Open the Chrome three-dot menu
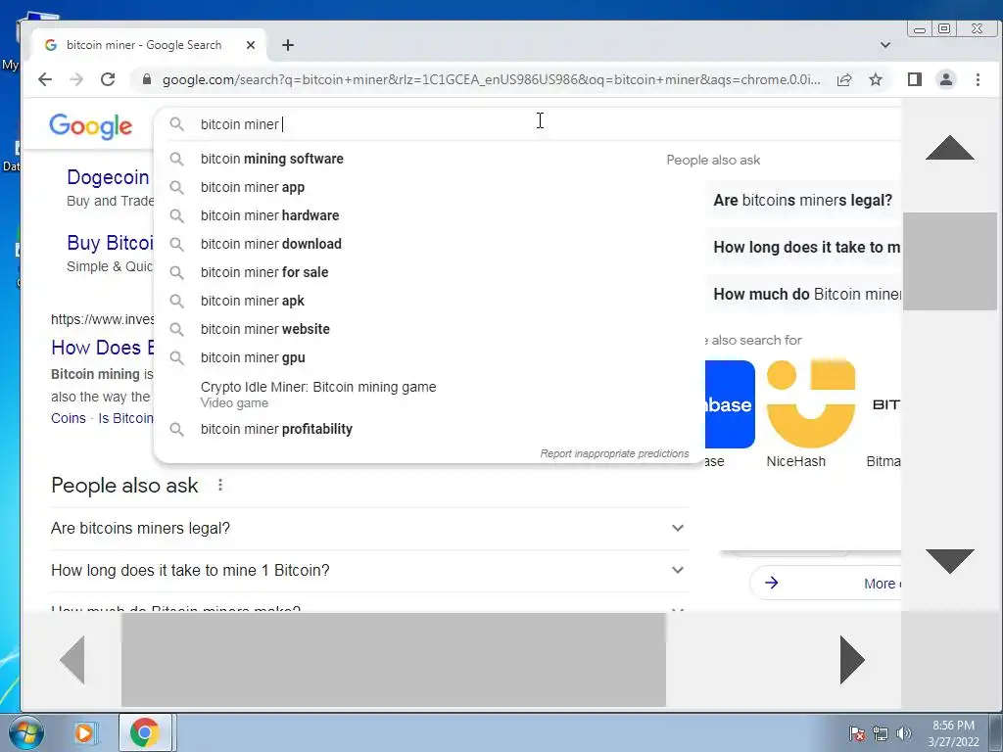 tap(979, 79)
